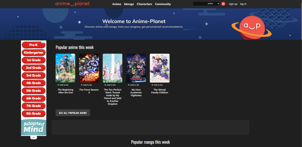Click the Kindergarten ad button
302x147 pixels.
click(x=34, y=52)
